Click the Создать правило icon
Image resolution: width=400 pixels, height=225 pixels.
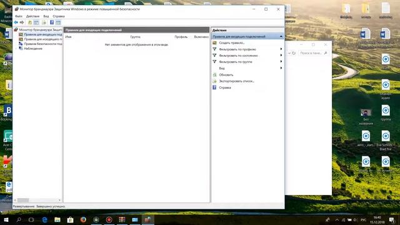click(214, 43)
